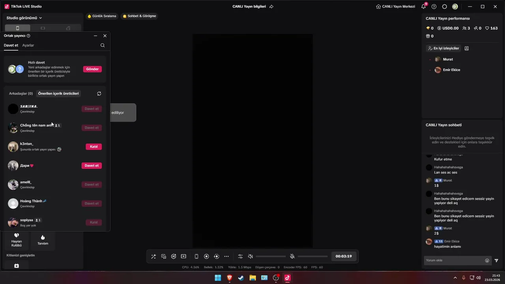Open the Windows Start menu

pyautogui.click(x=218, y=278)
